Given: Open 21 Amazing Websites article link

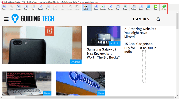Looking at the screenshot, I should [140, 33].
